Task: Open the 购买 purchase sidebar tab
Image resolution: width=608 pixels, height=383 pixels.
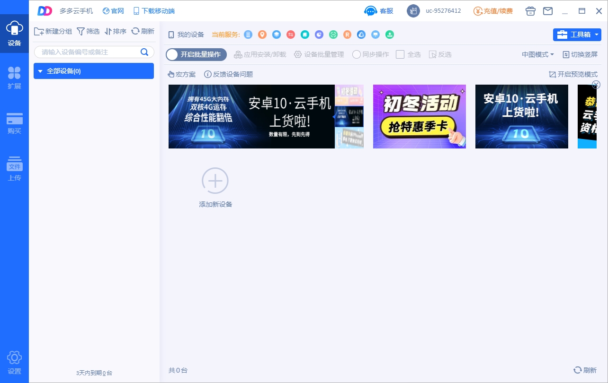Action: 14,123
